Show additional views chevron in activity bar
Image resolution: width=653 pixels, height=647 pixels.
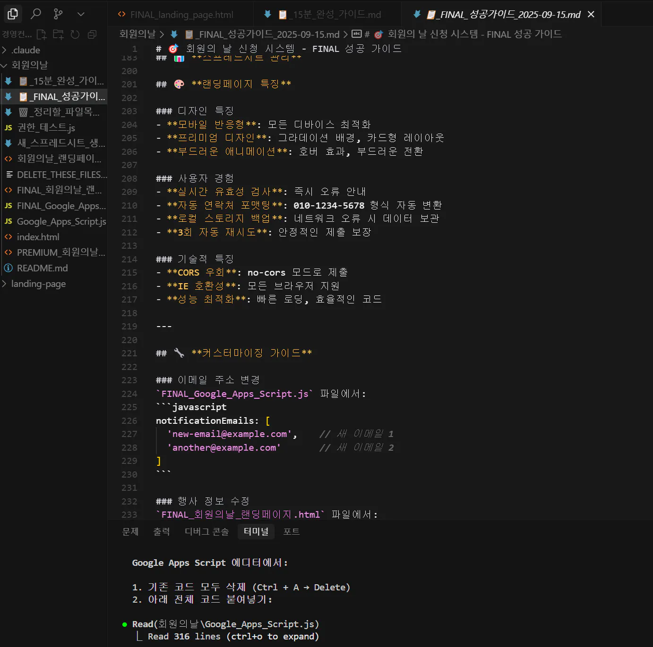[81, 14]
